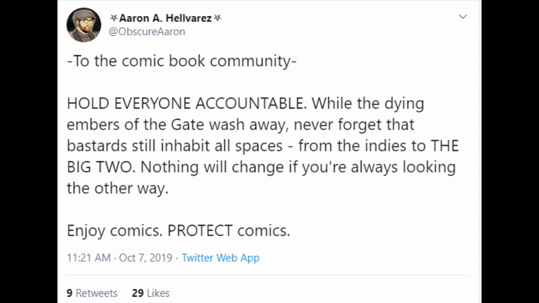This screenshot has height=303, width=539.
Task: Click the closing line 'Enjoy comics. PROTECT comics.'
Action: 178,231
